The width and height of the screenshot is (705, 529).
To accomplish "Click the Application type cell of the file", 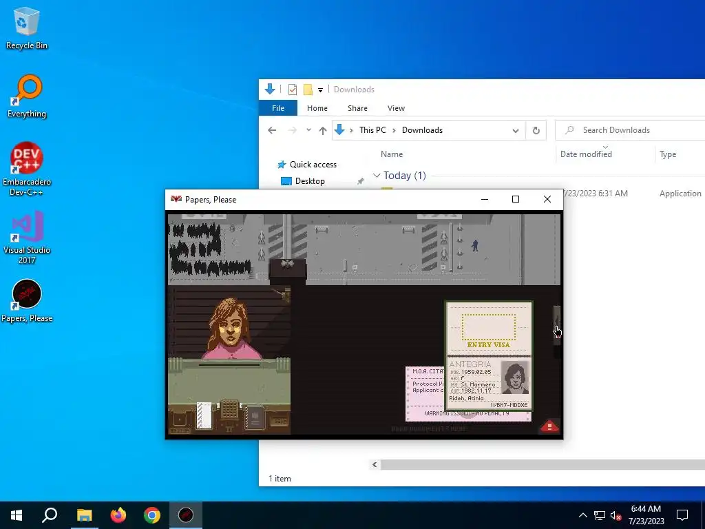I will click(x=680, y=194).
